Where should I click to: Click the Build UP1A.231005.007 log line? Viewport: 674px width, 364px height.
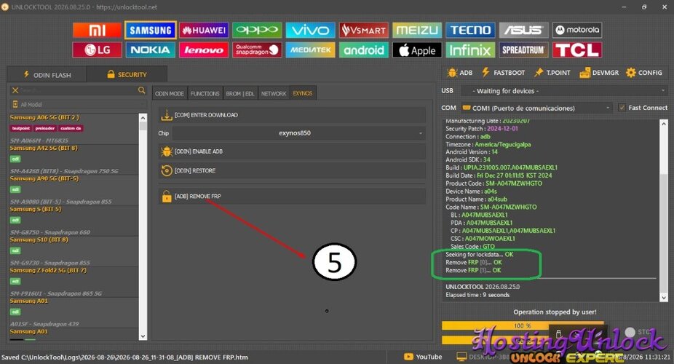[x=501, y=167]
